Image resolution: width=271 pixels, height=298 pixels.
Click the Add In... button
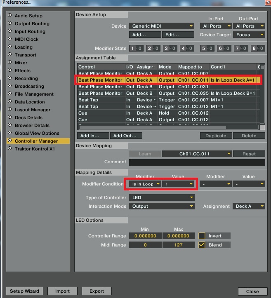click(x=93, y=136)
